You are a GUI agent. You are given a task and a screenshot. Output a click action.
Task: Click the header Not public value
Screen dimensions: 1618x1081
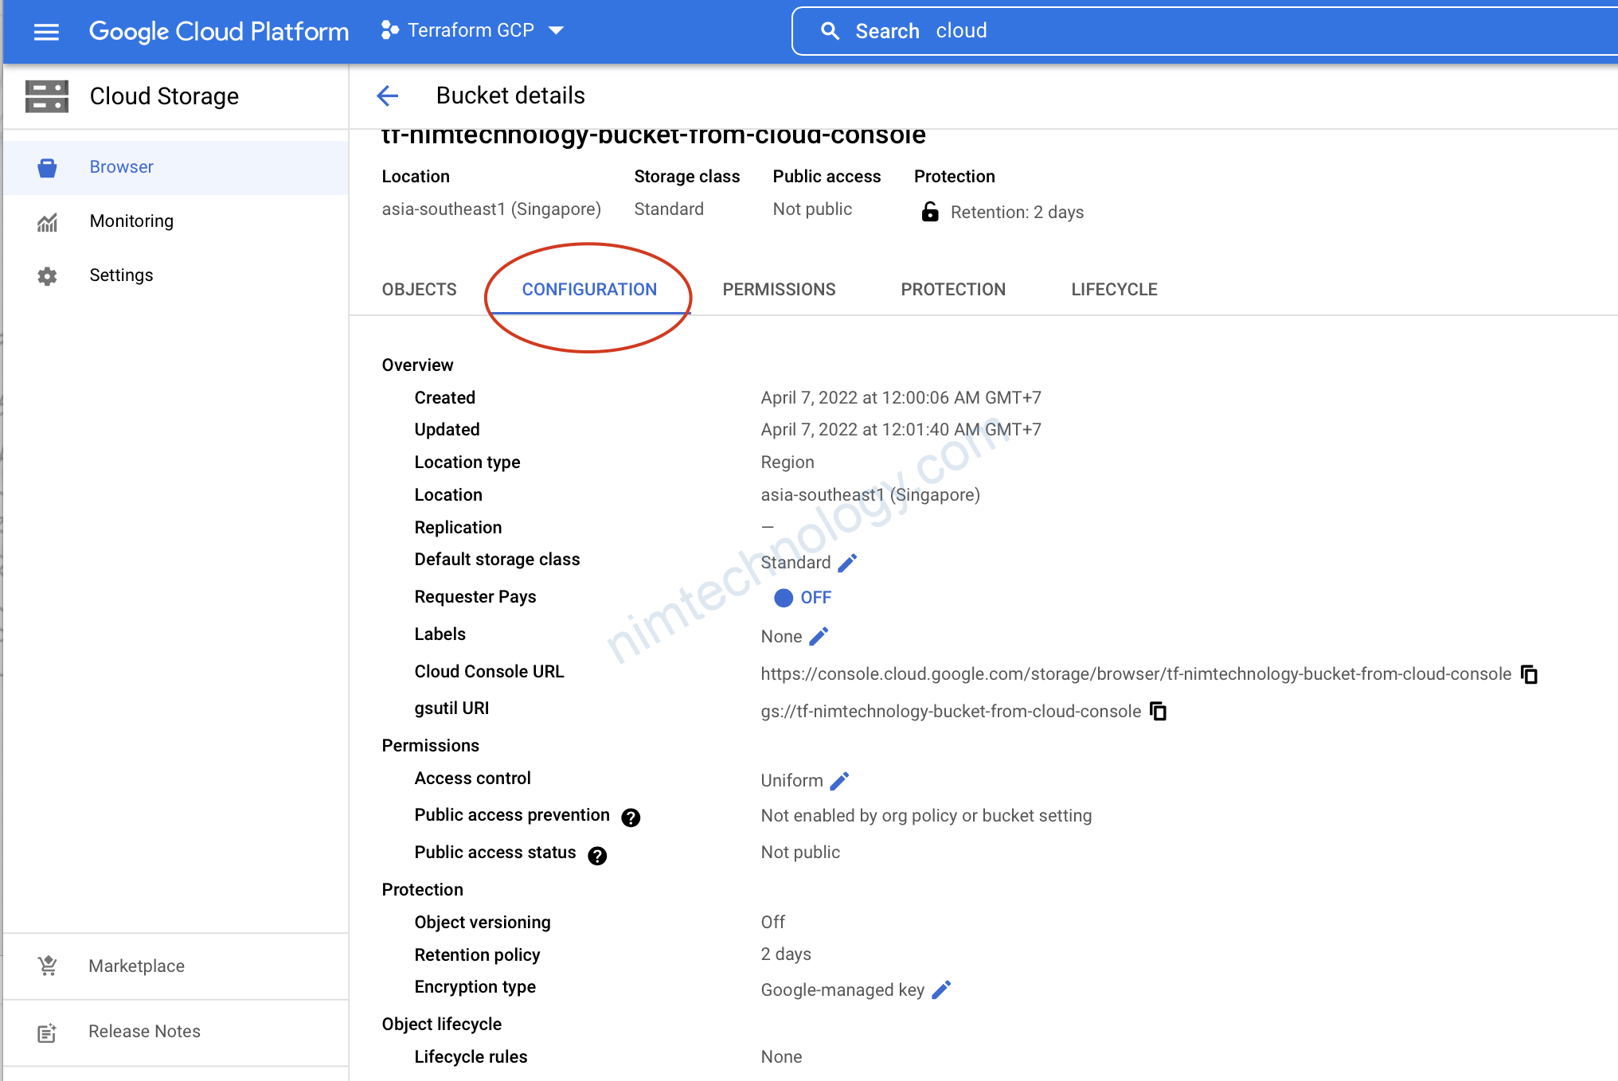812,209
